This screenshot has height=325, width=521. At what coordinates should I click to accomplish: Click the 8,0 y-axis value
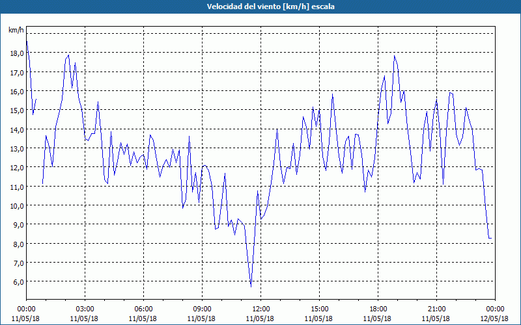coord(19,244)
